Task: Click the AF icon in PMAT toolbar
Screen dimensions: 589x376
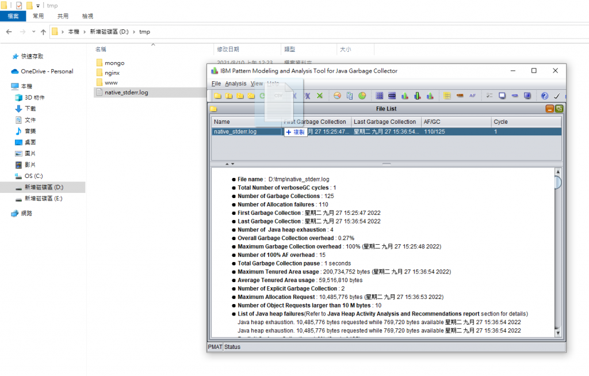Action: click(x=473, y=96)
